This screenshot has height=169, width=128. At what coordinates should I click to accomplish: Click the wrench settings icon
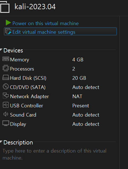pos(8,32)
